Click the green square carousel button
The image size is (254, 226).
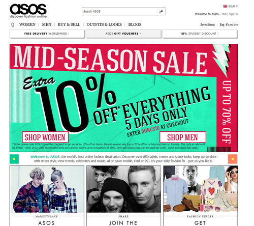point(14,159)
